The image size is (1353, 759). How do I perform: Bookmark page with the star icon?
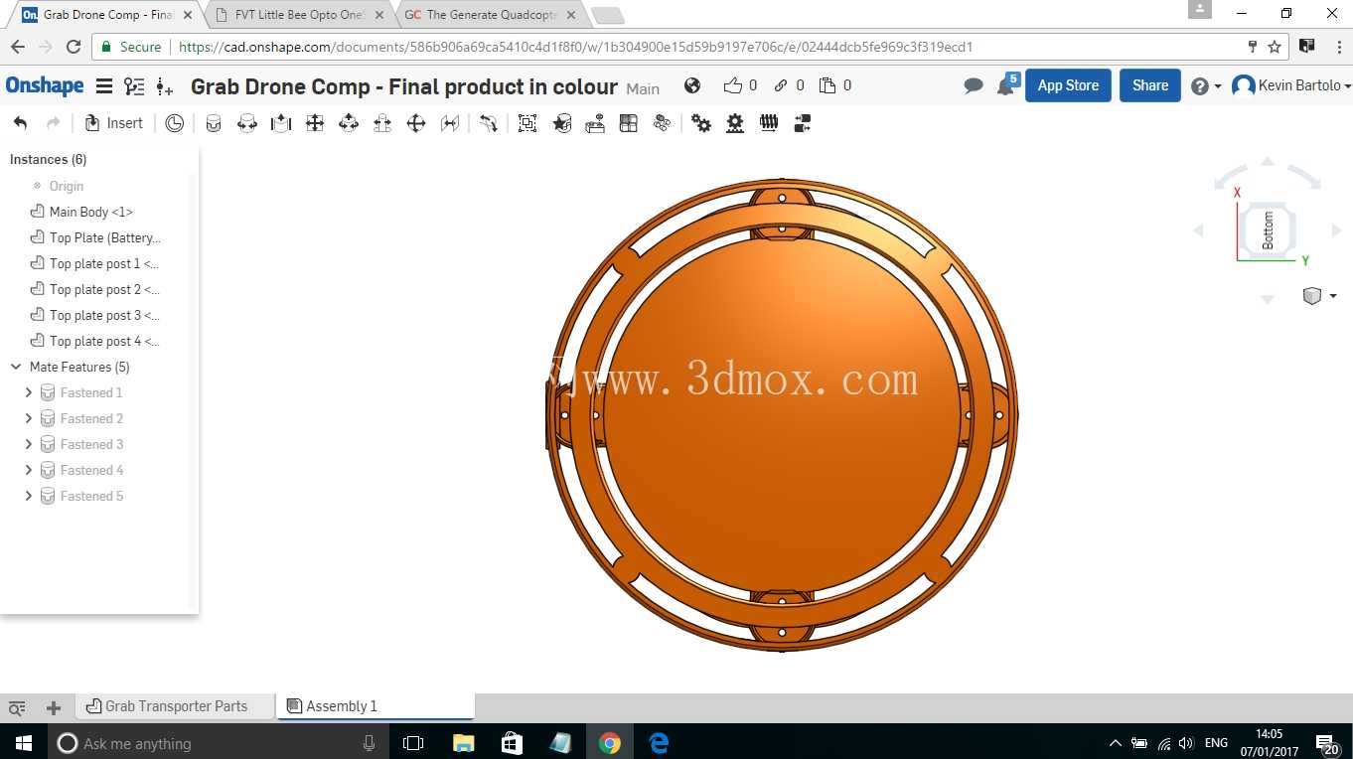(1275, 47)
